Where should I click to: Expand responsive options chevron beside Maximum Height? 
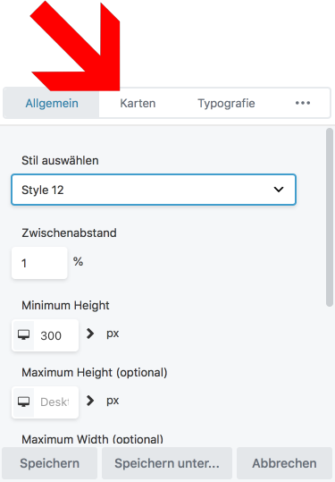coord(90,401)
